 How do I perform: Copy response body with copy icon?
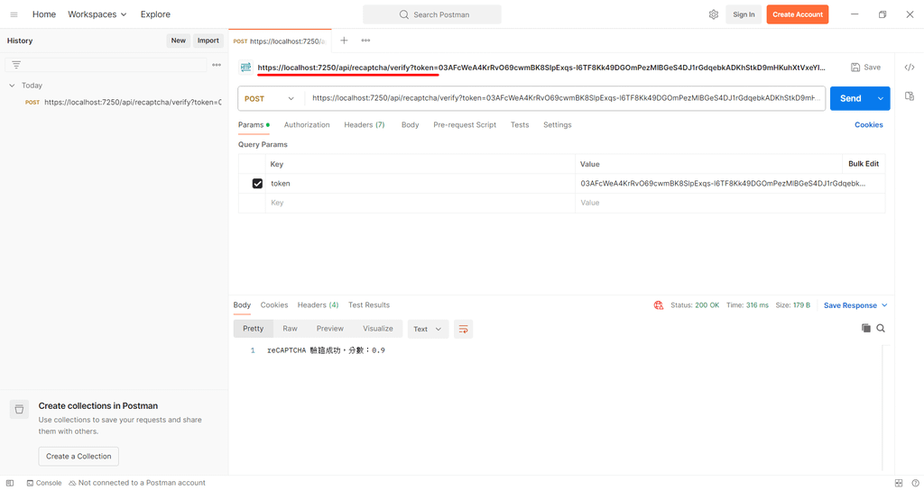point(865,328)
